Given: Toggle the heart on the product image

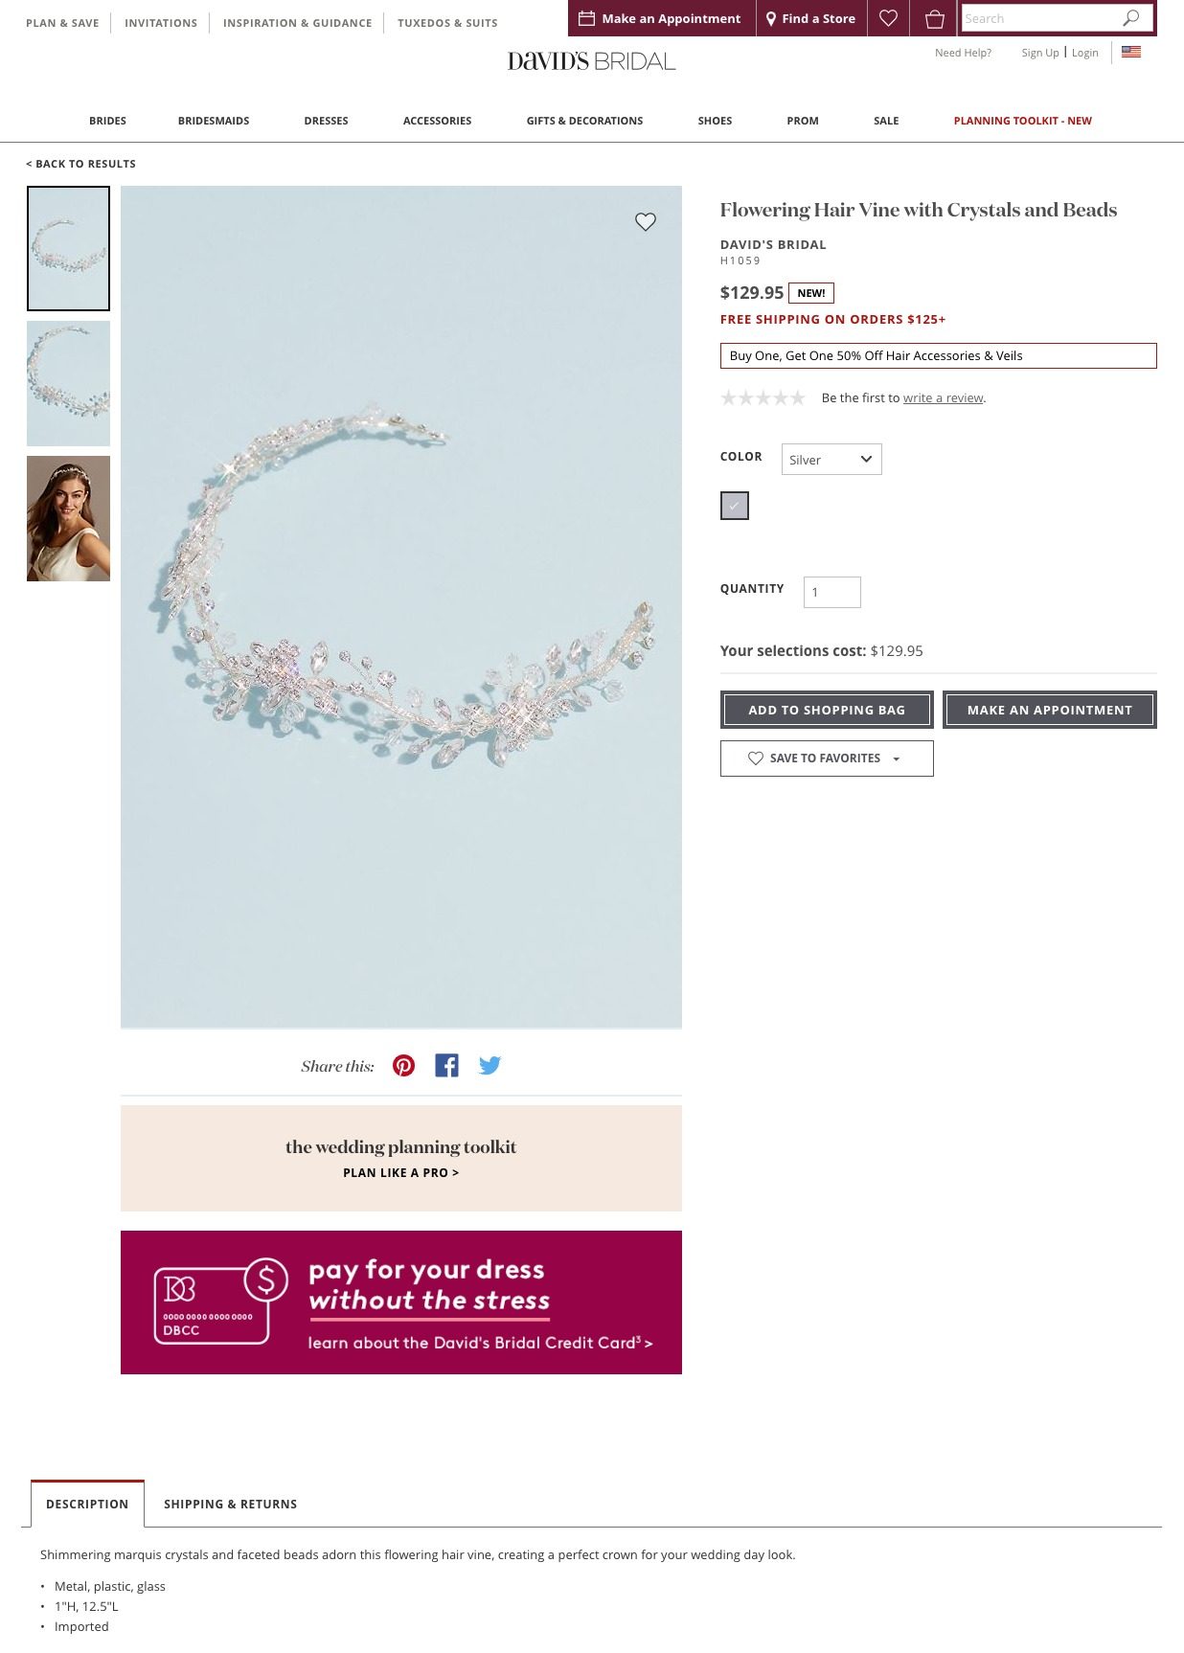Looking at the screenshot, I should tap(646, 222).
